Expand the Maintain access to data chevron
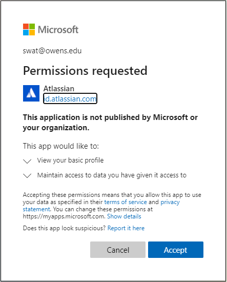The image size is (227, 282). coord(27,175)
